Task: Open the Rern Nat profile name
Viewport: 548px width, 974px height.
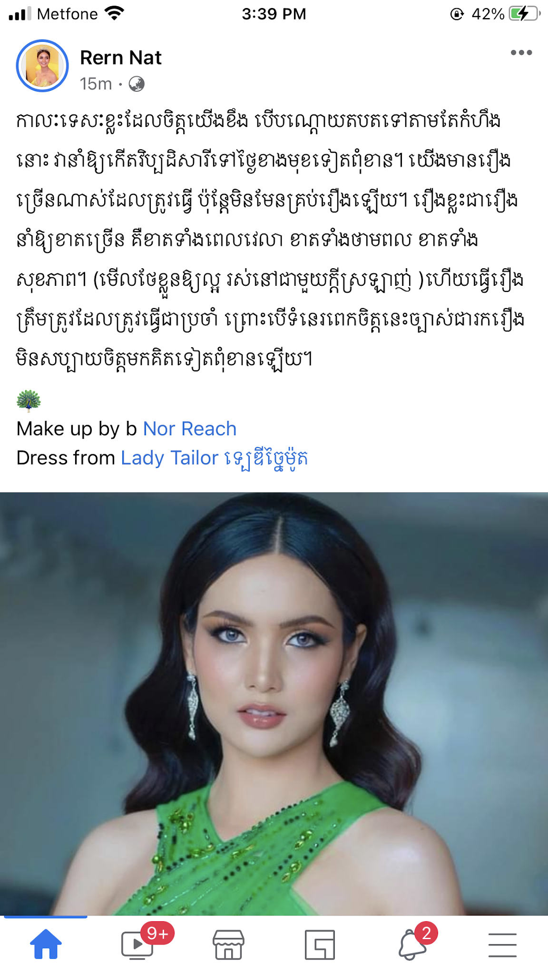Action: (x=121, y=58)
